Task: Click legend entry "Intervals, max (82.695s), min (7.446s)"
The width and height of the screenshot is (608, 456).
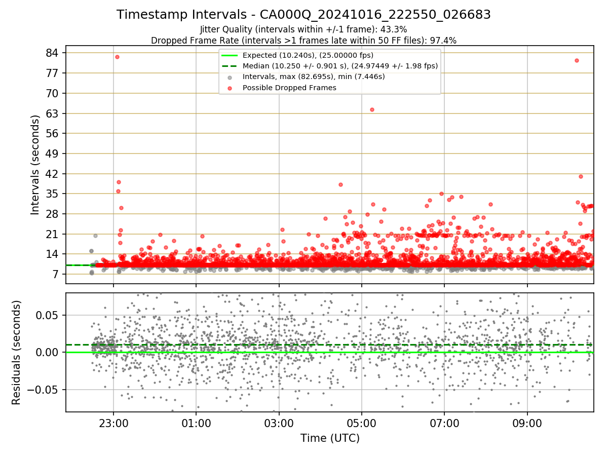Action: [314, 77]
